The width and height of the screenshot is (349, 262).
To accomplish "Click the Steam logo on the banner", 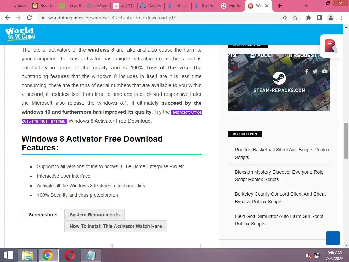I will [x=279, y=78].
